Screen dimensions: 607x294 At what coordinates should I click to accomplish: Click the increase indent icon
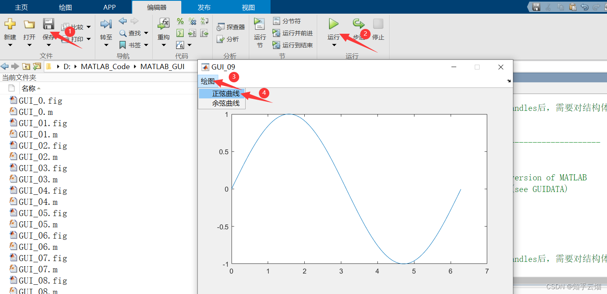coord(192,33)
